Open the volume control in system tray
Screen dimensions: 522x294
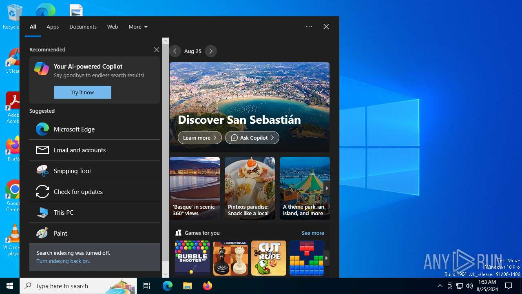click(x=469, y=286)
